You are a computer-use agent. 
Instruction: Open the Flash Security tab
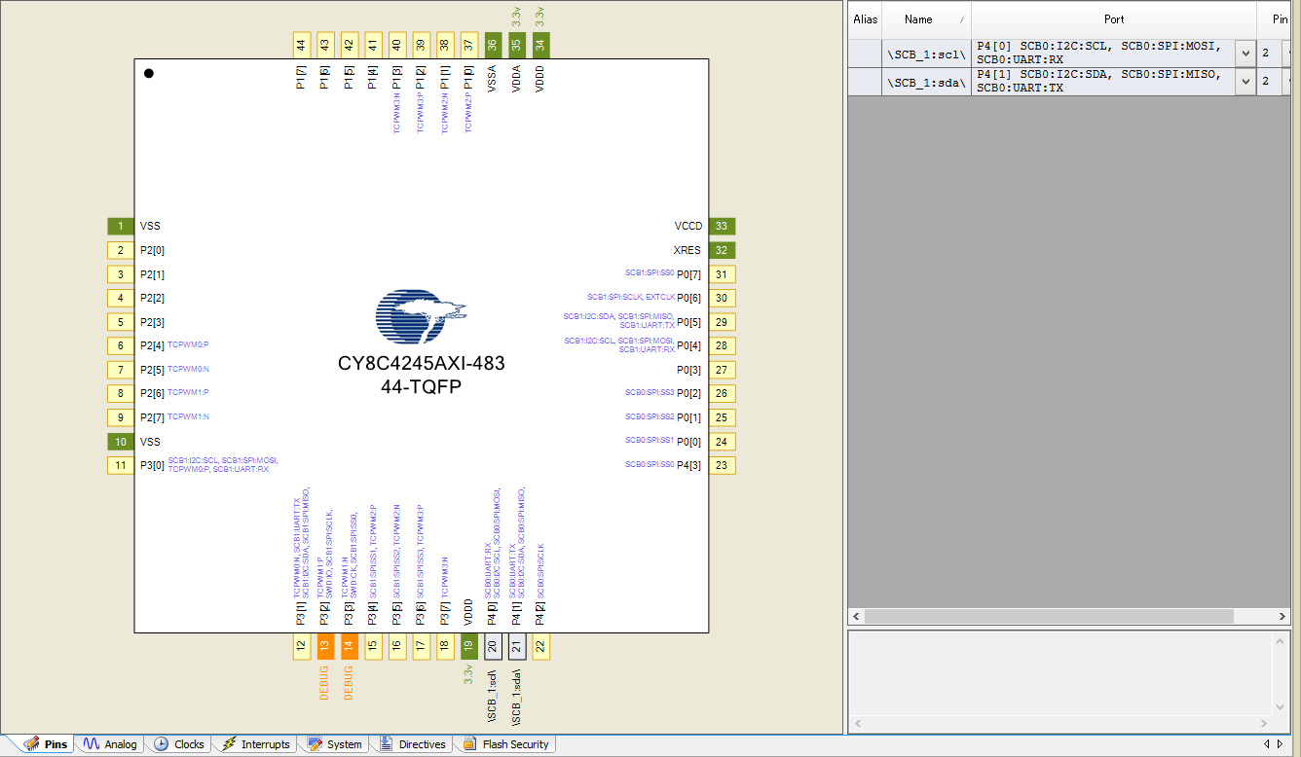505,744
